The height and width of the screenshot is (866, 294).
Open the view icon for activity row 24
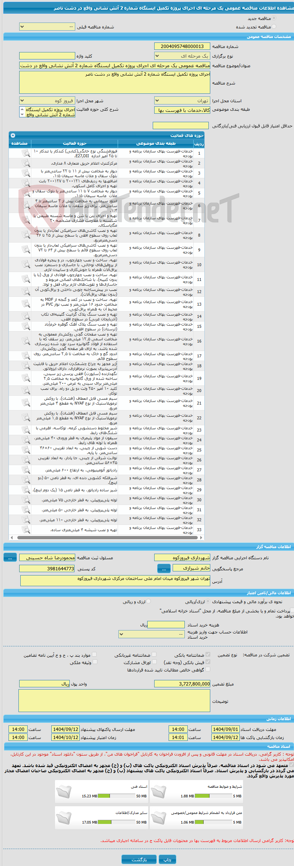click(25, 440)
